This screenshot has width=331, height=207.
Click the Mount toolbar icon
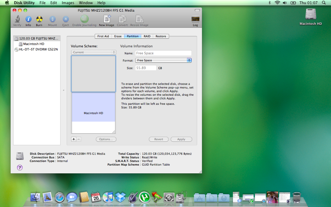pyautogui.click(x=52, y=19)
